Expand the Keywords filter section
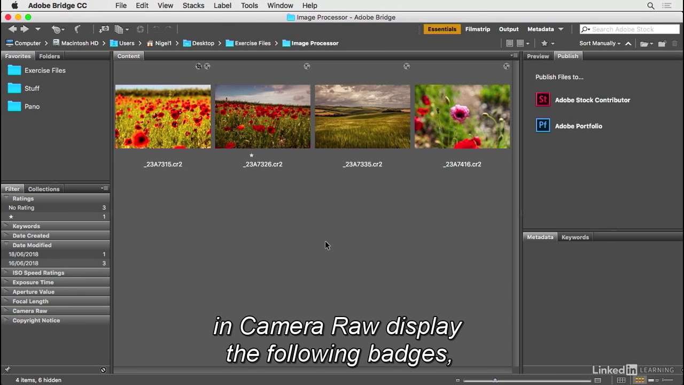Image resolution: width=684 pixels, height=385 pixels. point(26,226)
